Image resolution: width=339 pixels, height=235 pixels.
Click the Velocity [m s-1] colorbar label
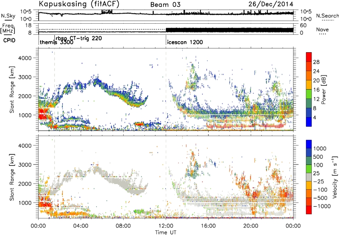[335, 177]
